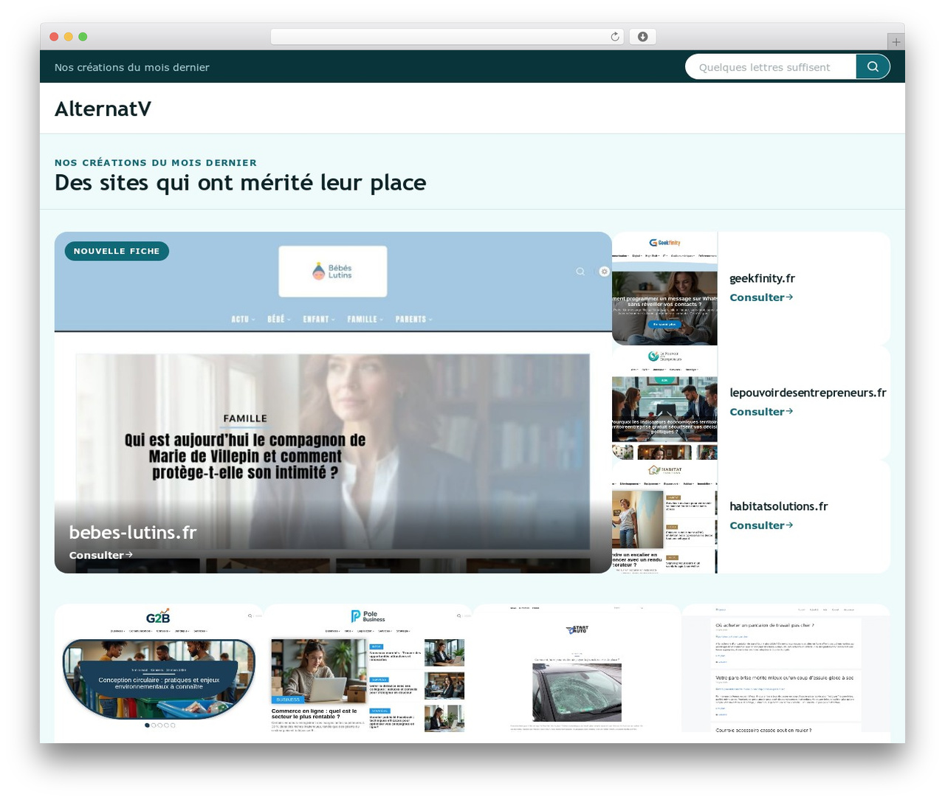Viewport: 945px width, 800px height.
Task: Click the 'NOUVELLE FICHE' badge
Action: click(x=117, y=251)
